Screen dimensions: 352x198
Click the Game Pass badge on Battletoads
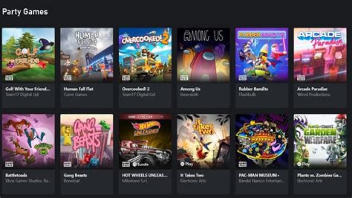[x=9, y=164]
